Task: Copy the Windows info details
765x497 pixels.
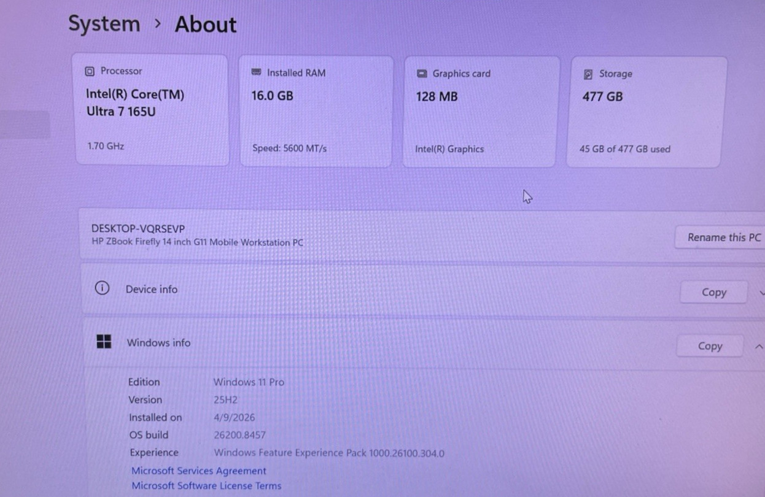Action: [x=710, y=346]
